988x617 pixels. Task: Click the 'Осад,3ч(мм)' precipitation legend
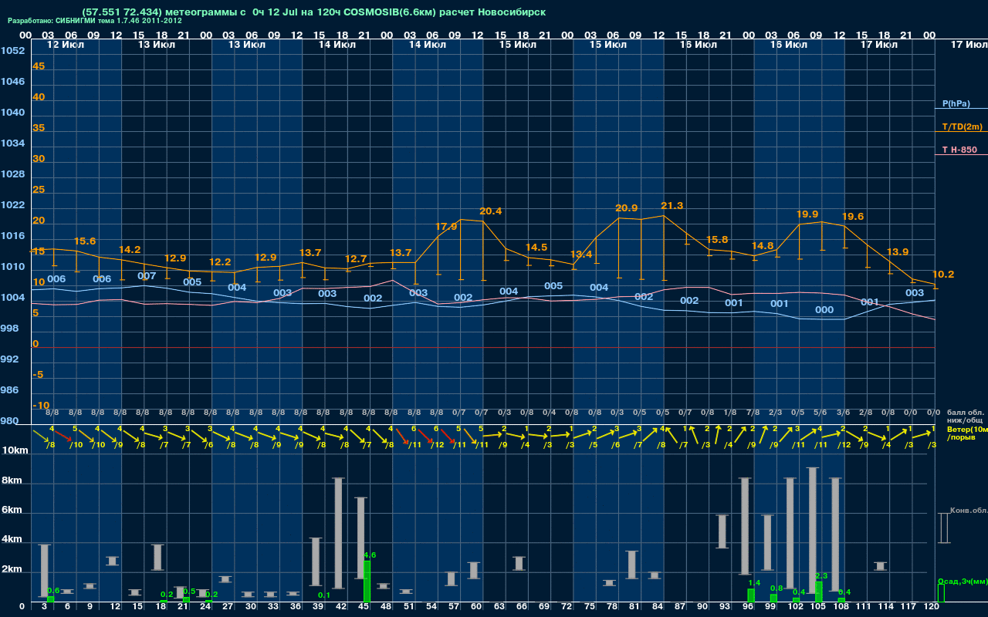pyautogui.click(x=963, y=581)
